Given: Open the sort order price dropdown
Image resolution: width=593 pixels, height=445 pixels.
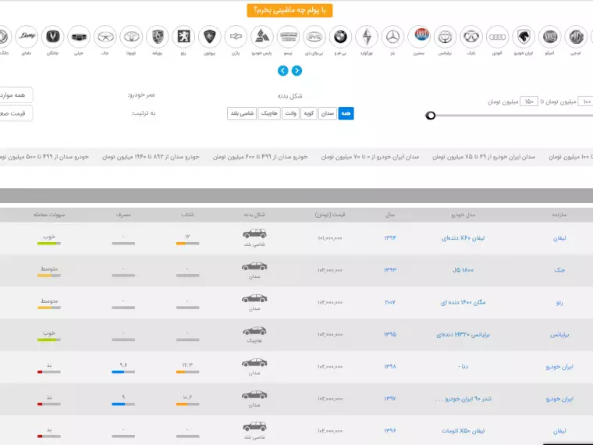Looking at the screenshot, I should [15, 113].
